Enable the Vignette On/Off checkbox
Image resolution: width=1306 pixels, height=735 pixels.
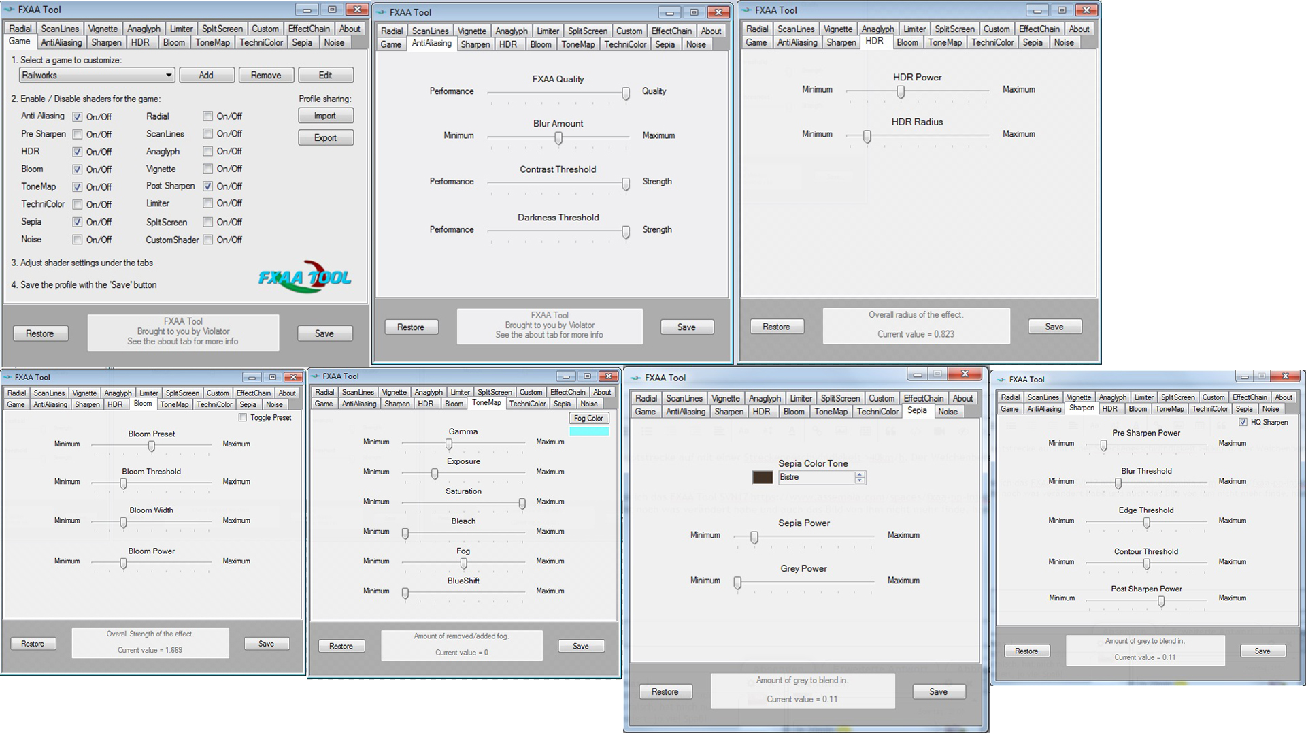tap(208, 169)
